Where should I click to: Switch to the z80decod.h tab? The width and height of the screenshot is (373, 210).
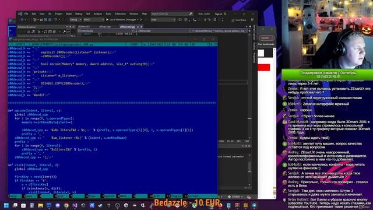tap(84, 27)
